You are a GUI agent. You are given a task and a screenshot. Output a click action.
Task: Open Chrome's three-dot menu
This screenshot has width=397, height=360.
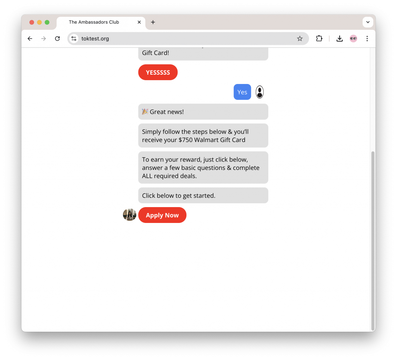click(367, 38)
